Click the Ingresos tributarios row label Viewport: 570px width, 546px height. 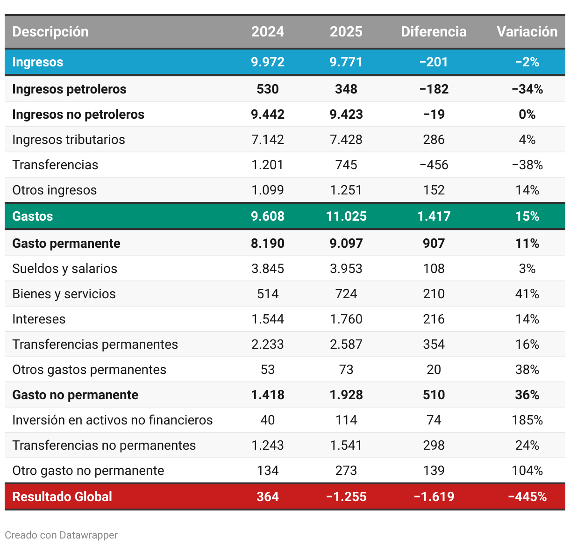pos(69,140)
